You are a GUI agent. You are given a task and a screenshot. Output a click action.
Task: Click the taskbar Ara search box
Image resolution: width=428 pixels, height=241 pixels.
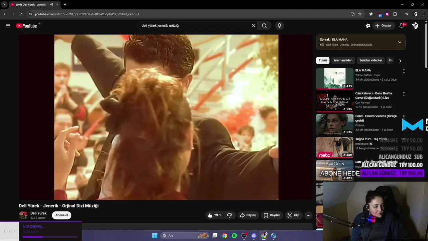pyautogui.click(x=185, y=236)
